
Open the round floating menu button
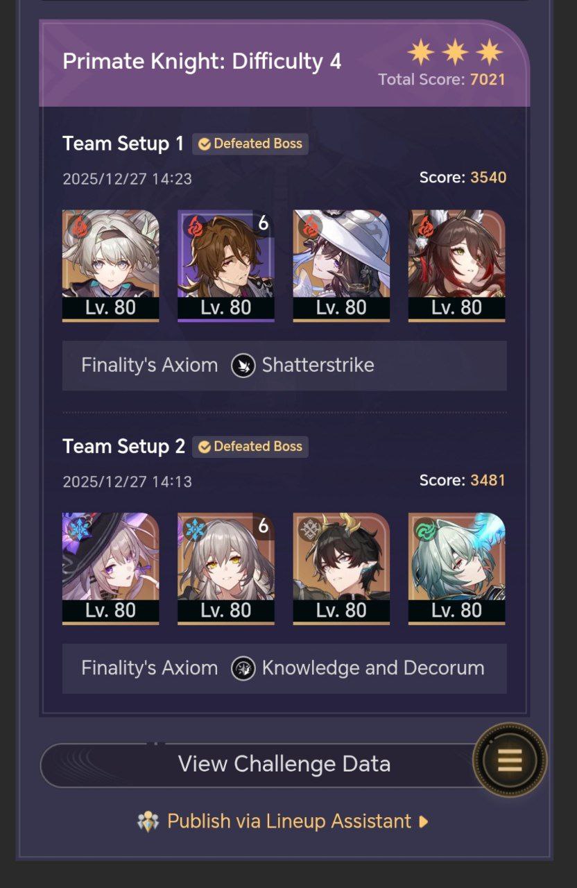(x=510, y=761)
